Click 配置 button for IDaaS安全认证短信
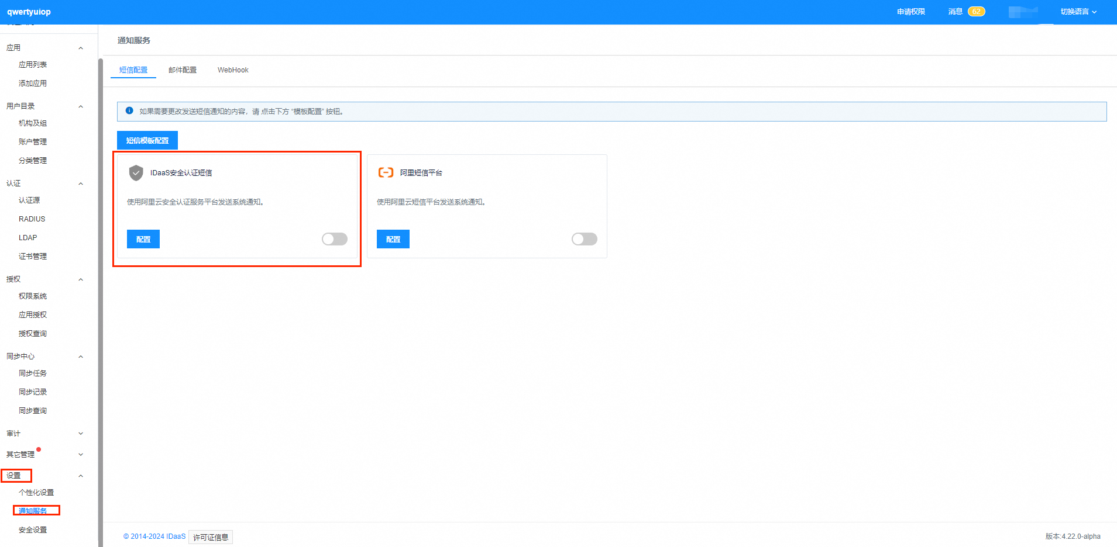The image size is (1117, 547). 143,239
